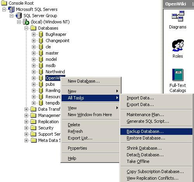Click the Security folder icon
The width and height of the screenshot is (194, 182).
click(34, 128)
